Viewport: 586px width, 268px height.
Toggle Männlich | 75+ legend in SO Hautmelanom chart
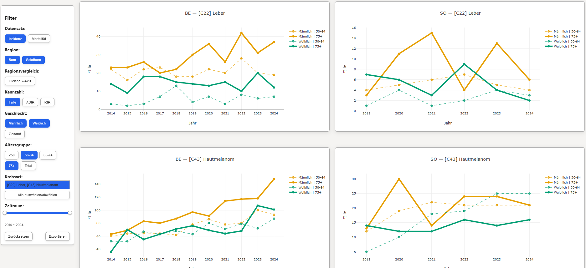561,183
